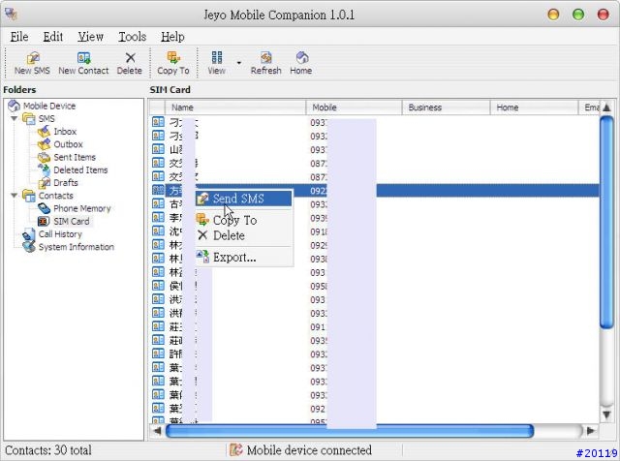Open the Tools menu

133,37
